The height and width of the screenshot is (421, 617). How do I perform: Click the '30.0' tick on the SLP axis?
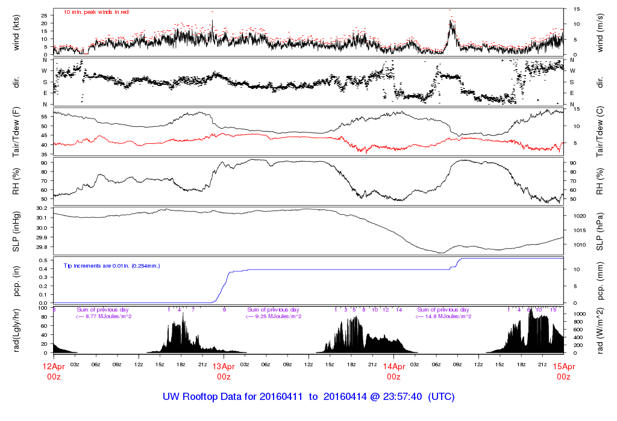42,228
